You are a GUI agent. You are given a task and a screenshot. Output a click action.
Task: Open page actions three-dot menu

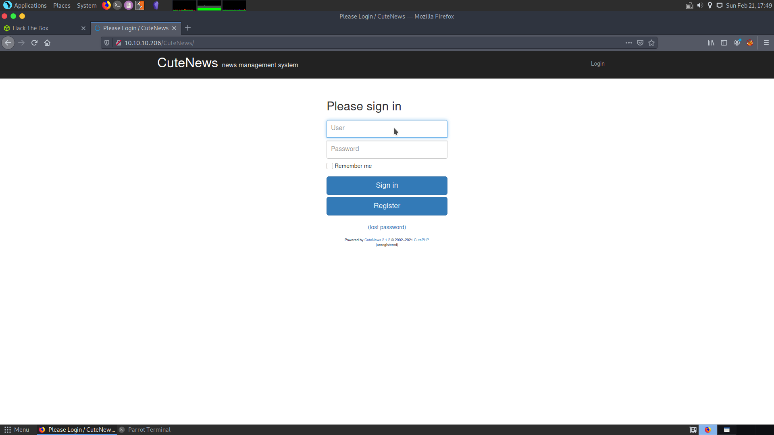pos(629,43)
